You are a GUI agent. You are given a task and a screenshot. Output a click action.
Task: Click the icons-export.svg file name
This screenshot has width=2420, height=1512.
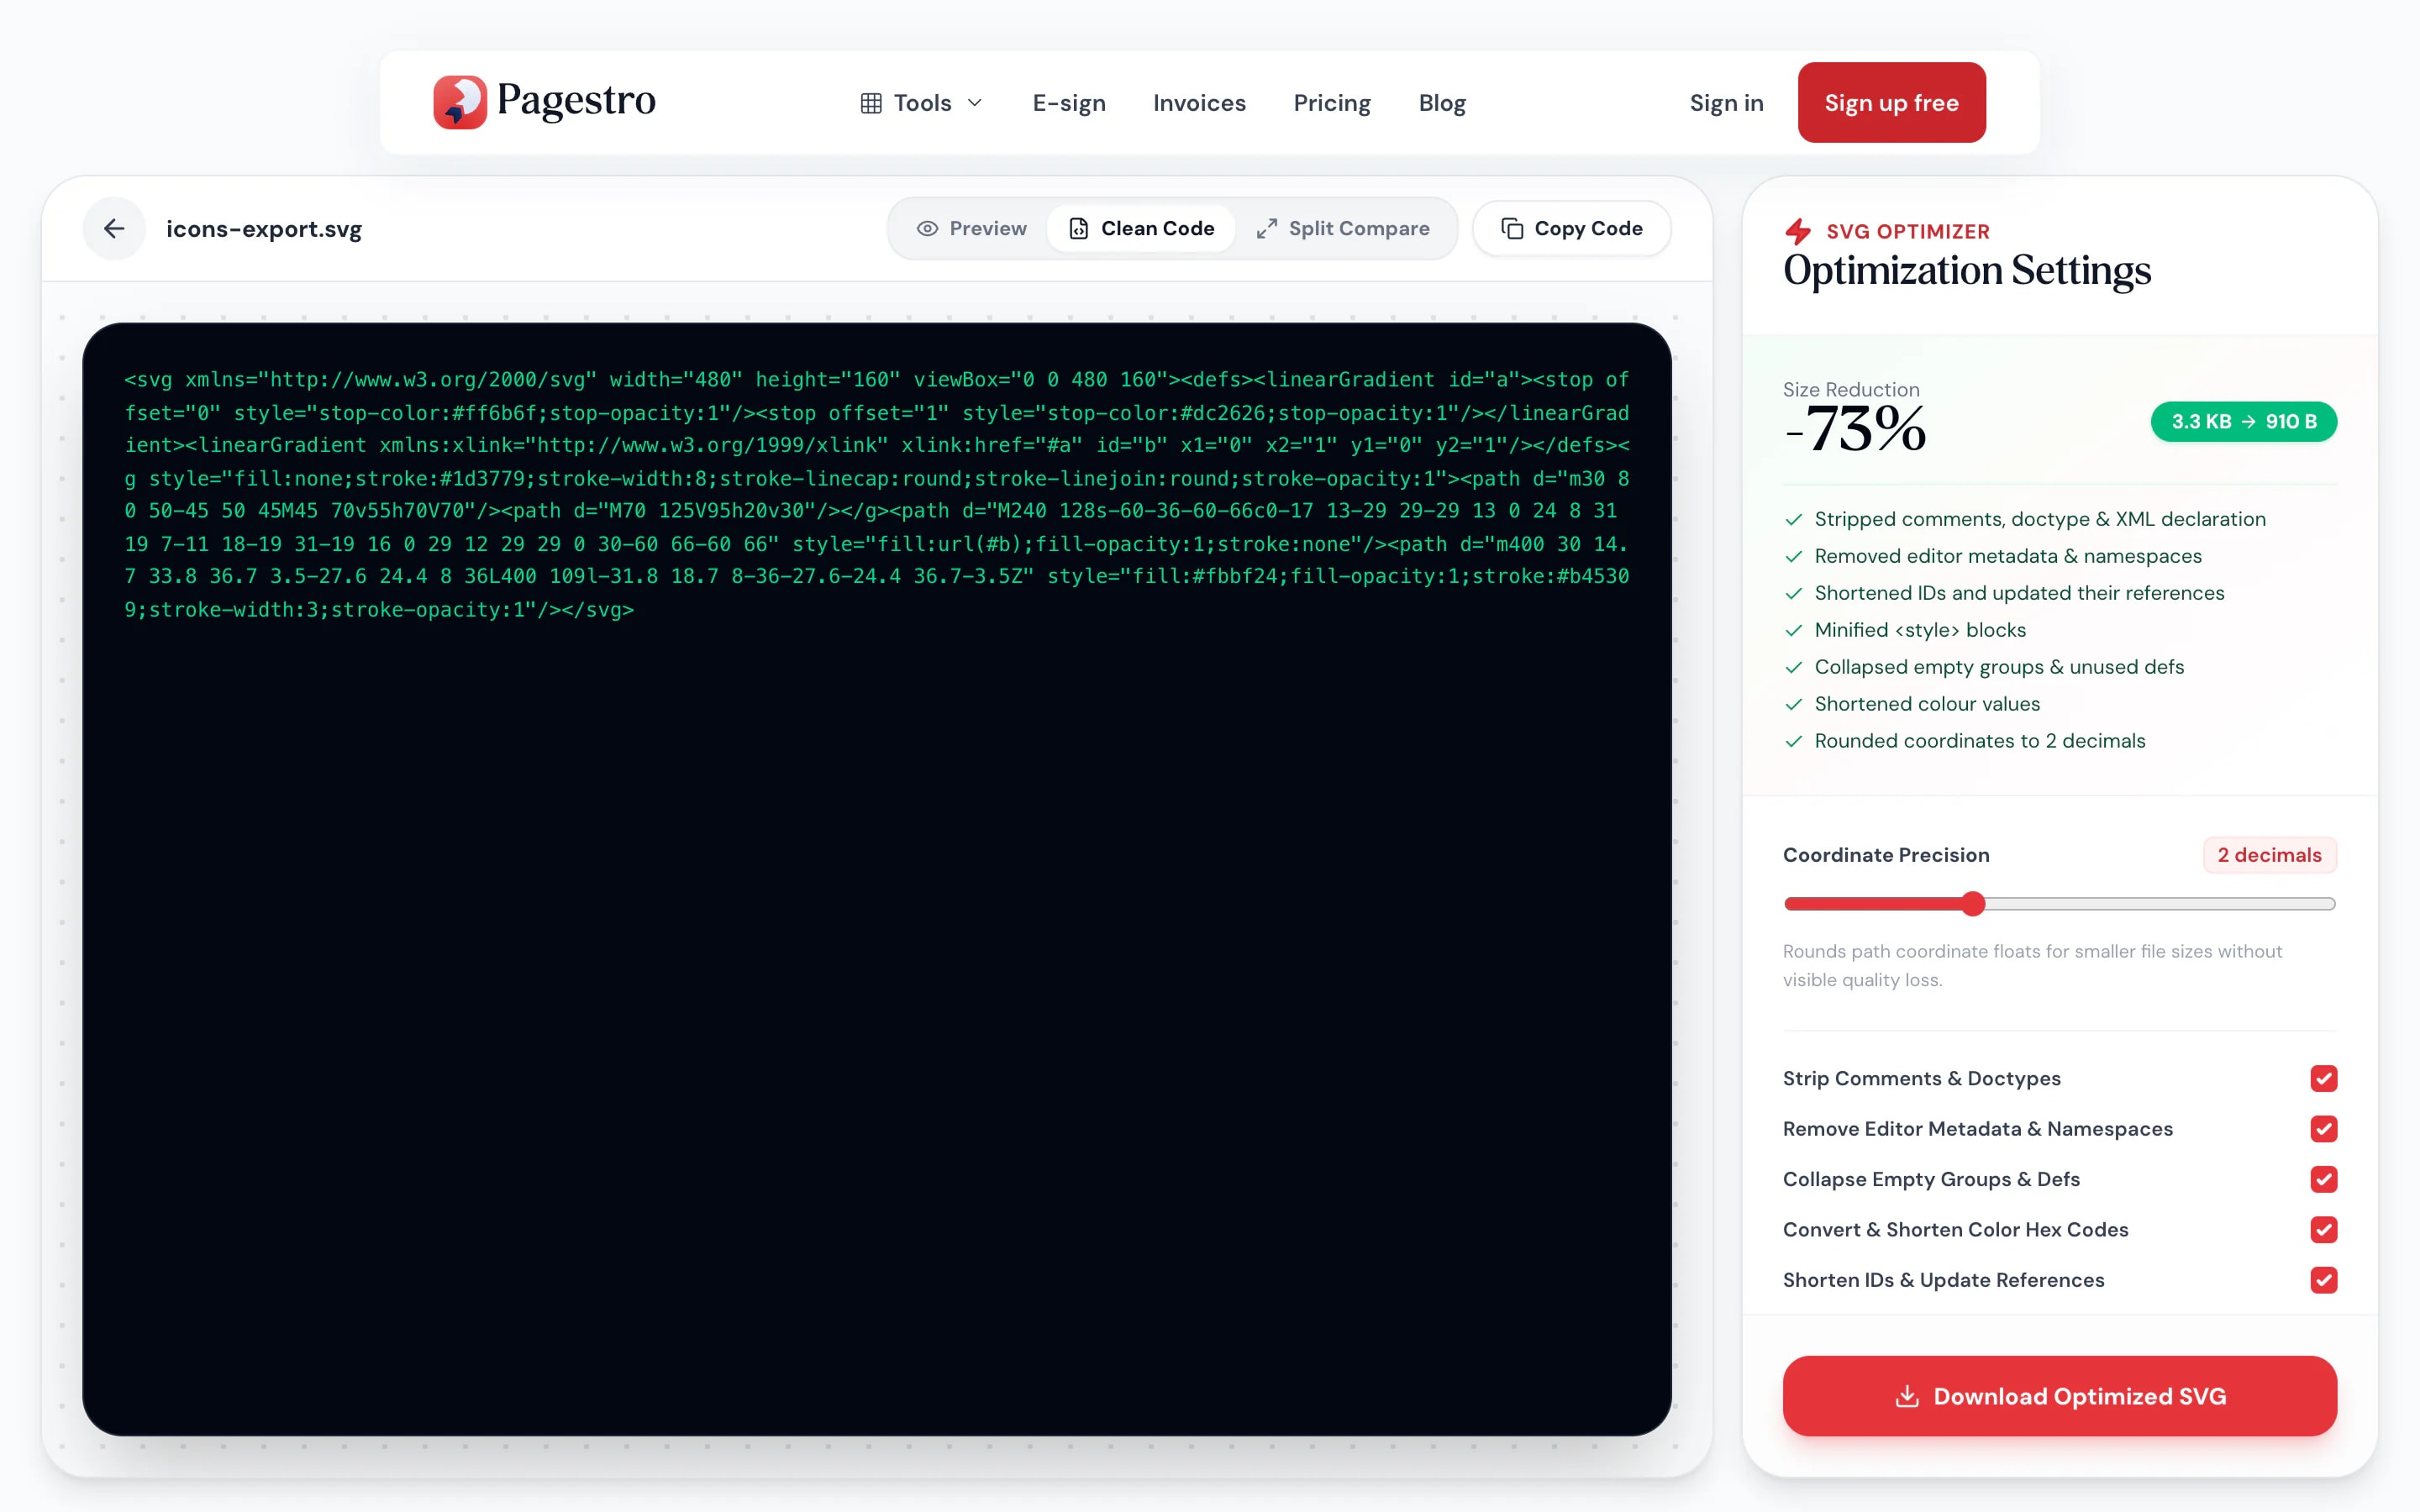tap(264, 229)
